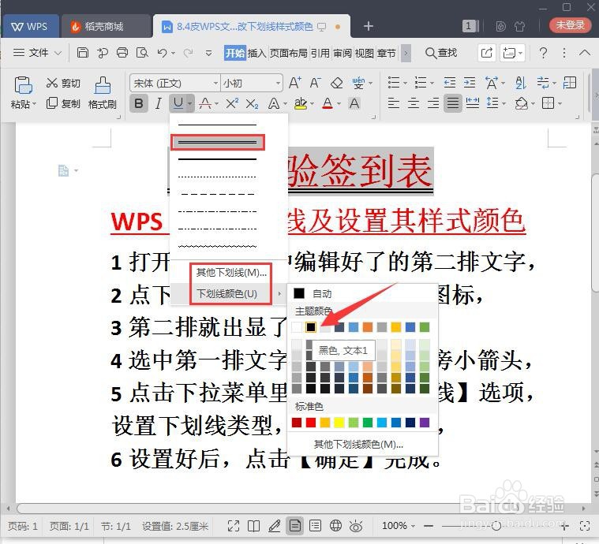This screenshot has height=544, width=599.
Task: Click the zoom slider handle
Action: (496, 526)
